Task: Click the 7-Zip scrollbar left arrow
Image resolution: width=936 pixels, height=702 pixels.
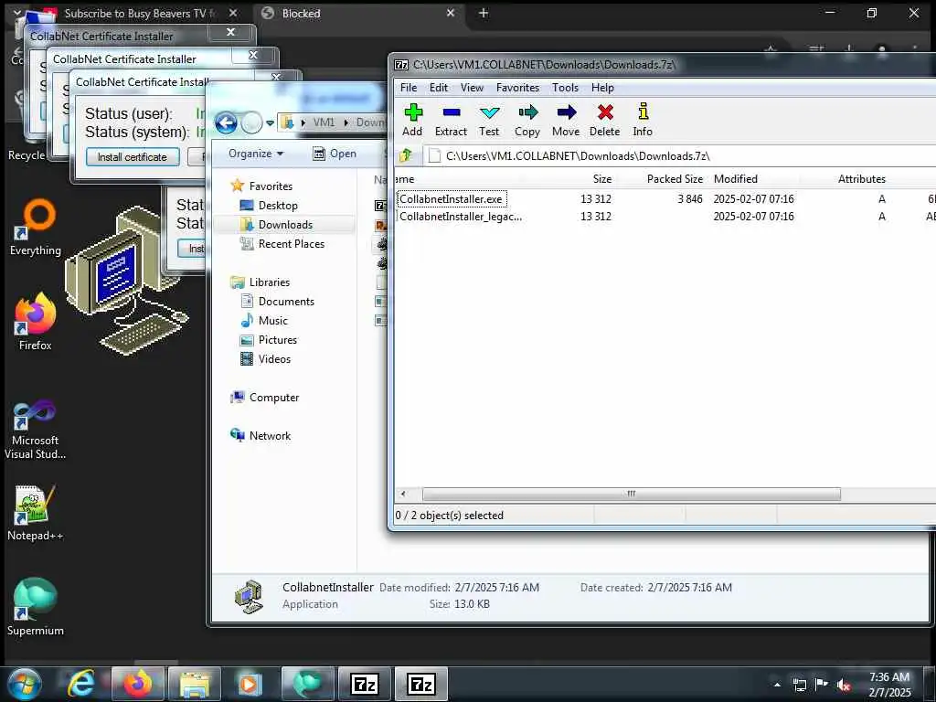Action: coord(403,494)
